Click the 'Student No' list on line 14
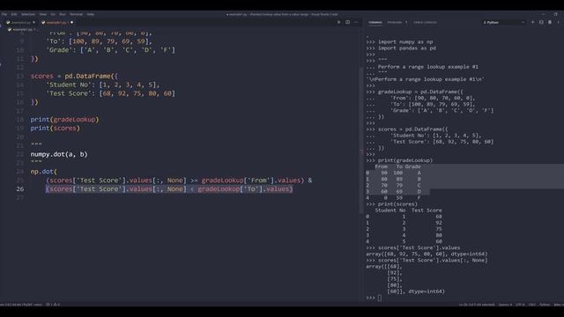This screenshot has width=564, height=317. 102,85
